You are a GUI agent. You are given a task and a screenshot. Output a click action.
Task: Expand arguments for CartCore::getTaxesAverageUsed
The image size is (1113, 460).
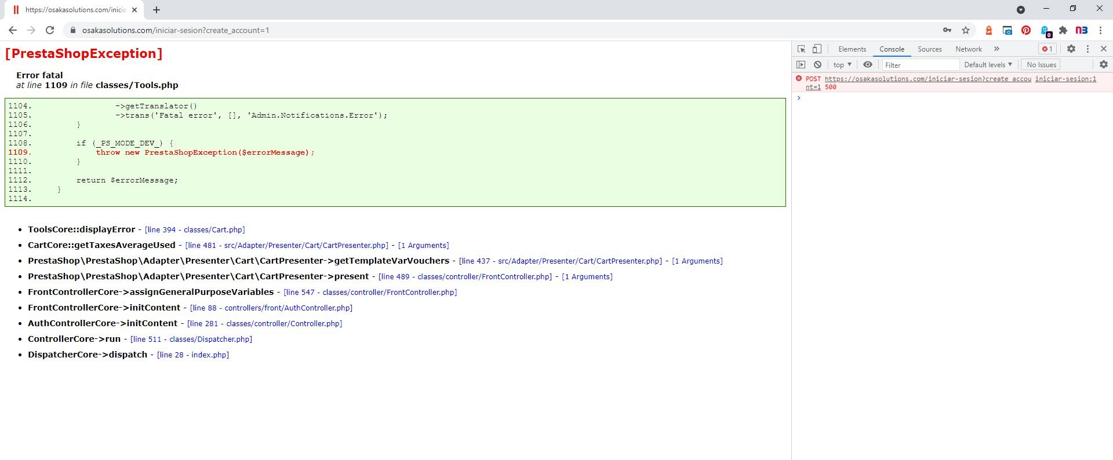424,246
